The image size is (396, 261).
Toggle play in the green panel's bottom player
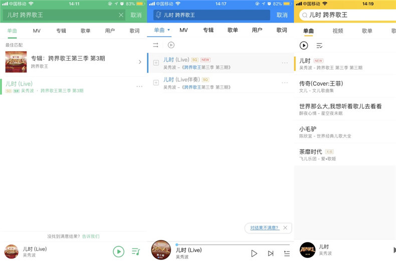[118, 251]
